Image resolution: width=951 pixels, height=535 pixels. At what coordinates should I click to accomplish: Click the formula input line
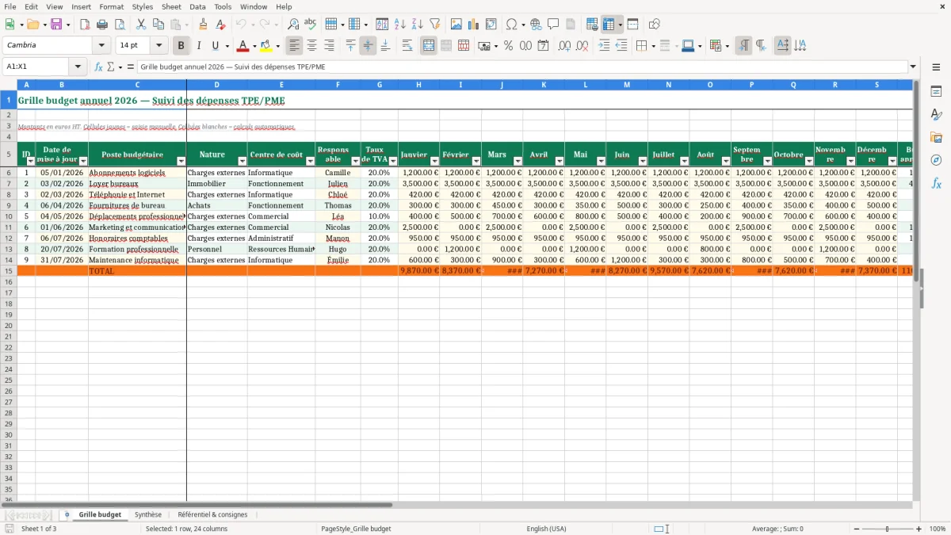click(x=522, y=67)
